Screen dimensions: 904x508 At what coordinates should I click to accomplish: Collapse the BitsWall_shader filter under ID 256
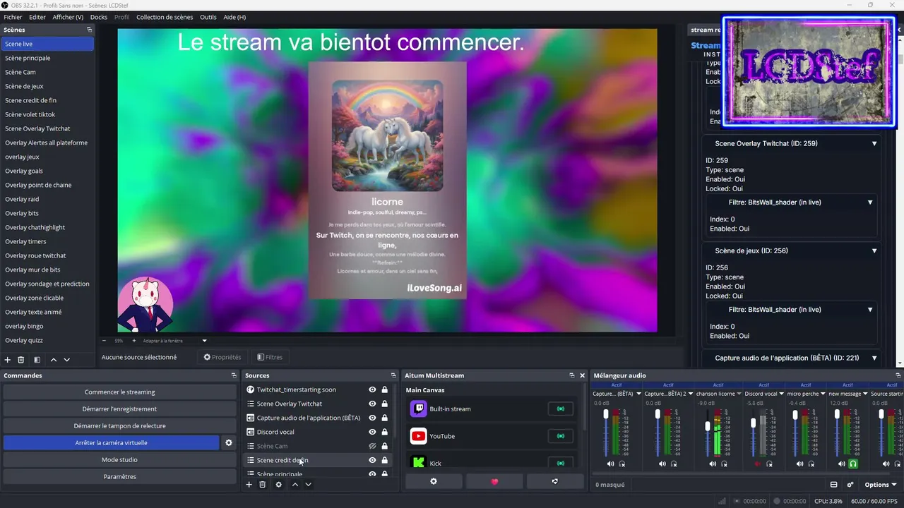pos(870,310)
